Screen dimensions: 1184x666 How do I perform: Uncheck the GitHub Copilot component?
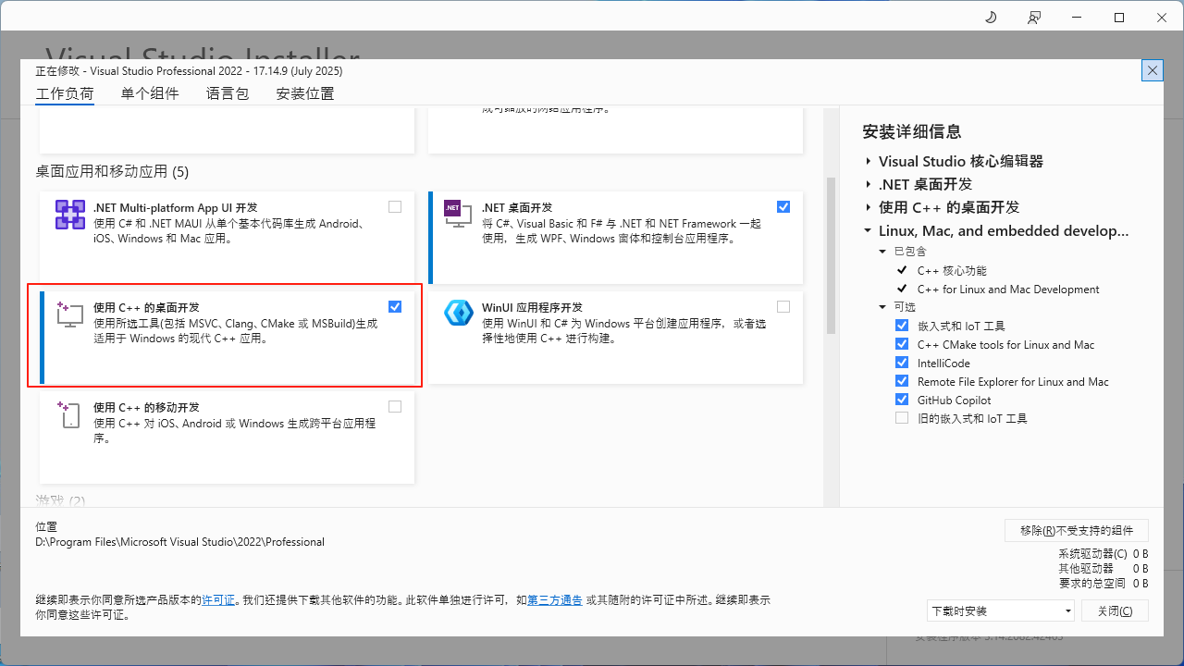(902, 399)
